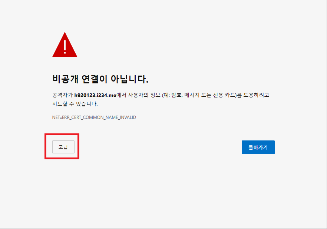Click the bold h920123.i234.me domain text
This screenshot has height=229, width=327.
click(95, 95)
